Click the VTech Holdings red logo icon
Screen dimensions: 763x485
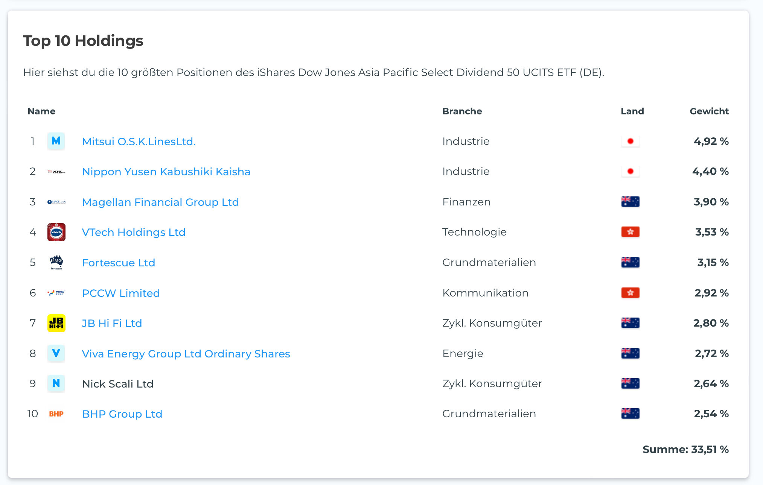tap(56, 232)
